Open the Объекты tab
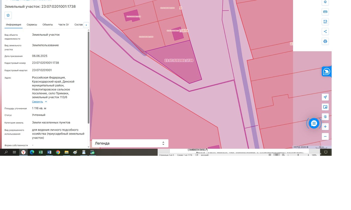 pos(48,25)
